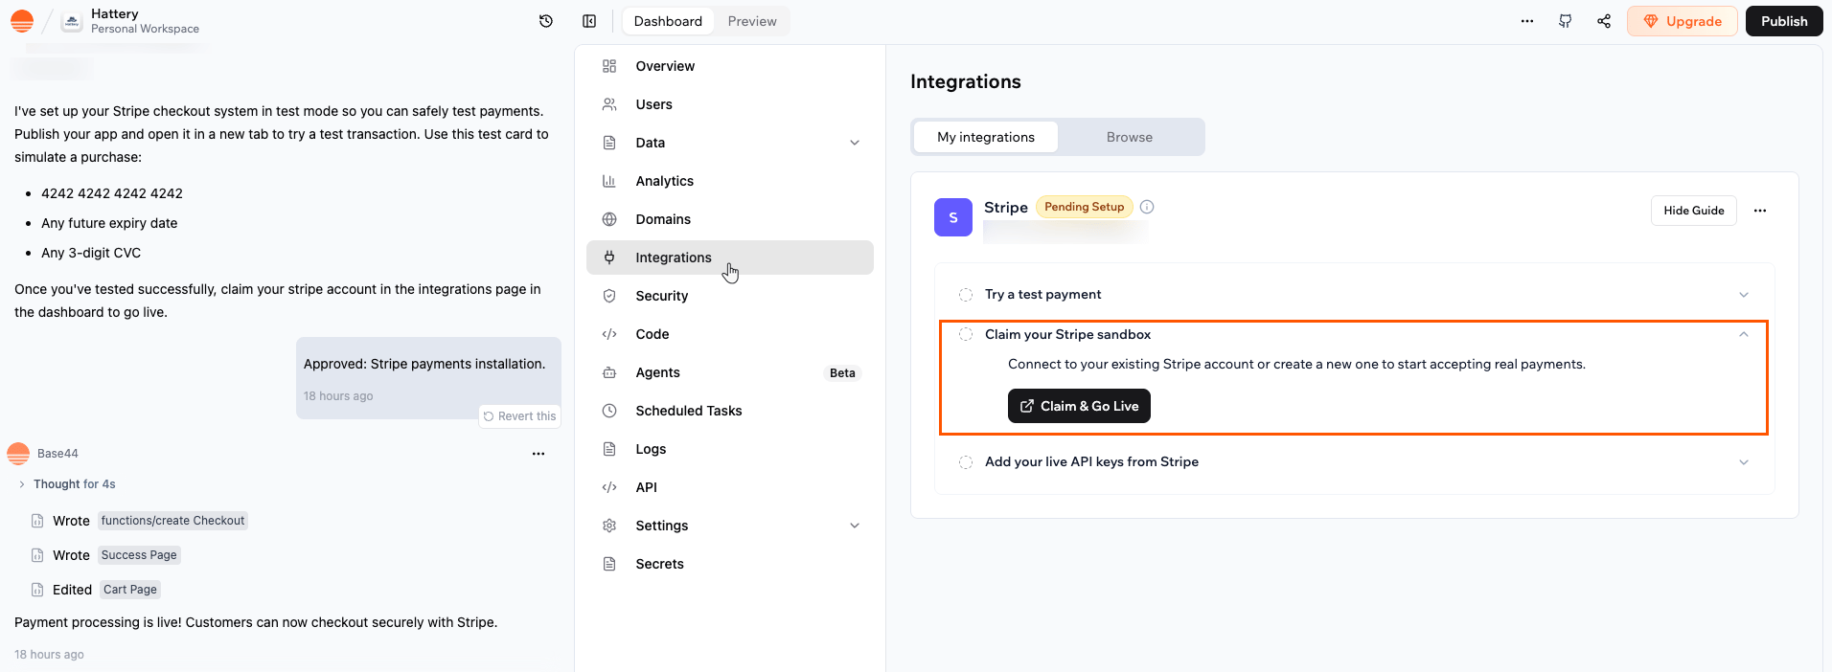This screenshot has width=1832, height=672.
Task: Click the Hide Guide button
Action: coord(1694,211)
